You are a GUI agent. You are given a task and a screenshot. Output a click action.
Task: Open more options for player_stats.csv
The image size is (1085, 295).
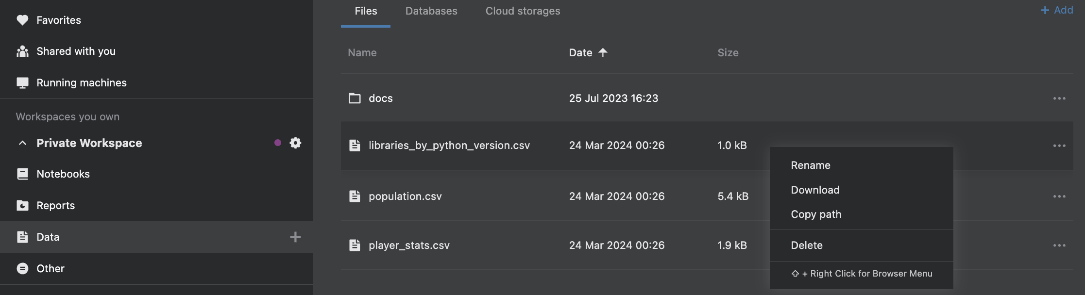pos(1059,246)
